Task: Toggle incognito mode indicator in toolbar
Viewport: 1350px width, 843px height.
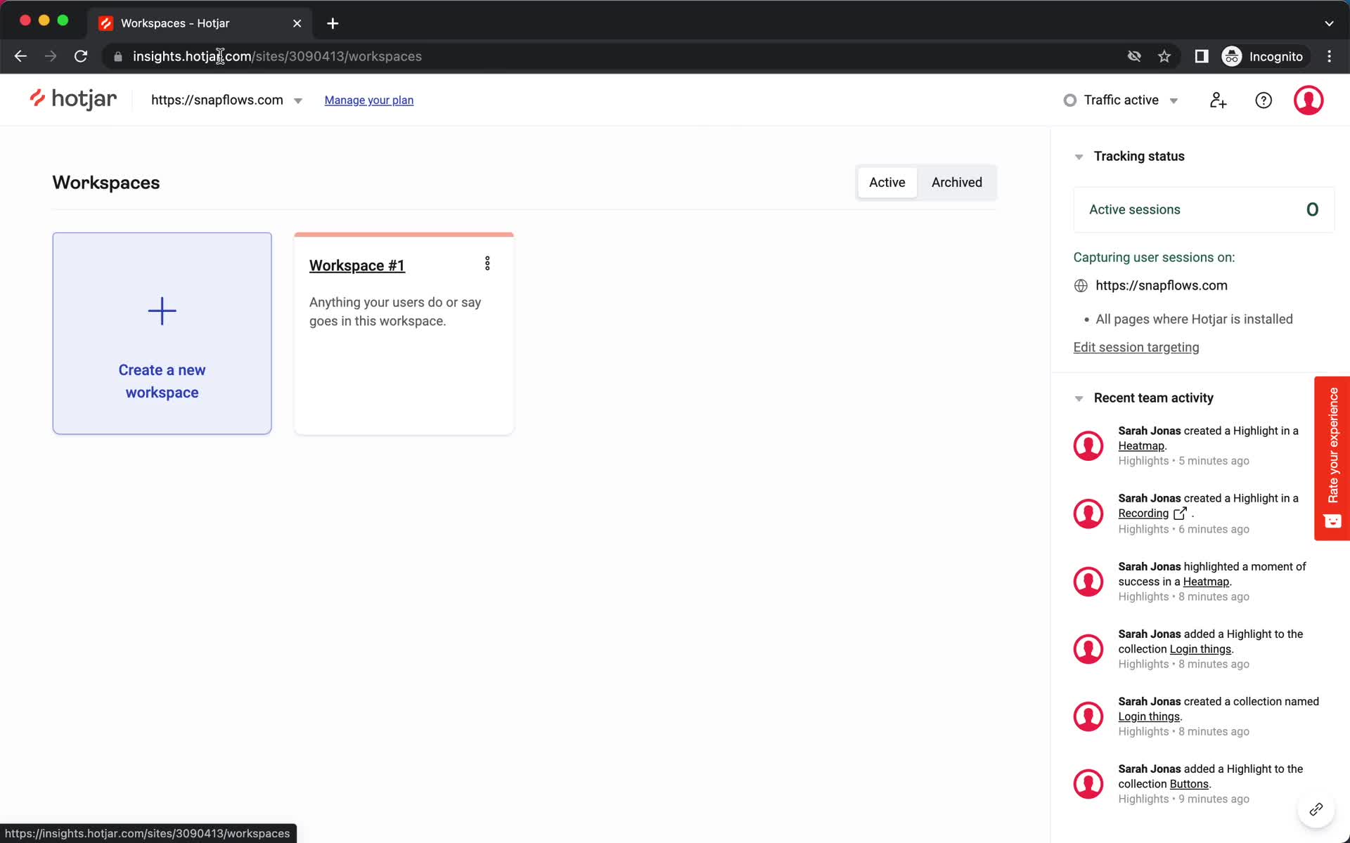Action: 1264,55
